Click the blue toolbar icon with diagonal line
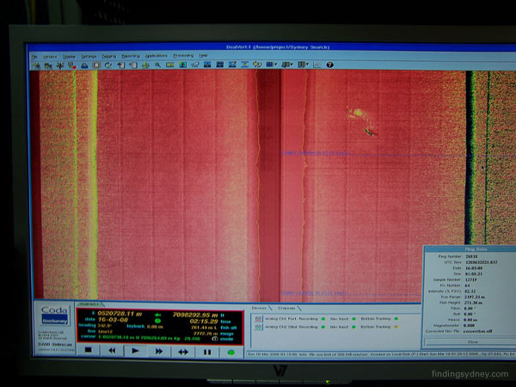The height and width of the screenshot is (387, 516). coord(232,64)
